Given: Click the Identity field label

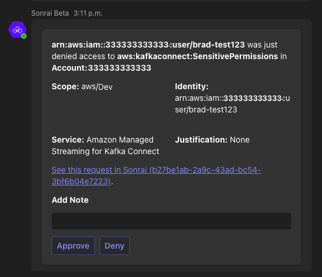Looking at the screenshot, I should point(192,86).
